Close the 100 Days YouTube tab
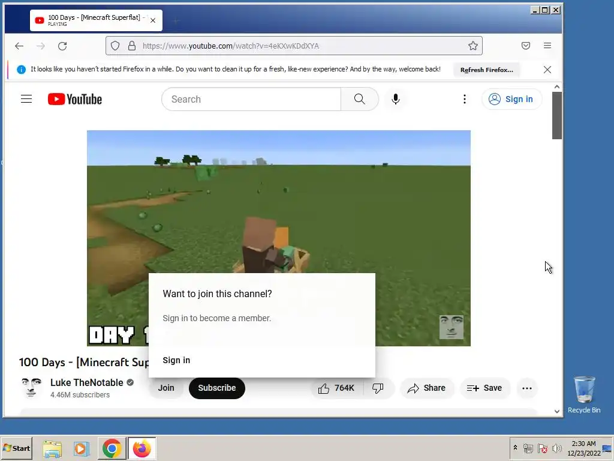Screen dimensions: 614x461 [153, 20]
